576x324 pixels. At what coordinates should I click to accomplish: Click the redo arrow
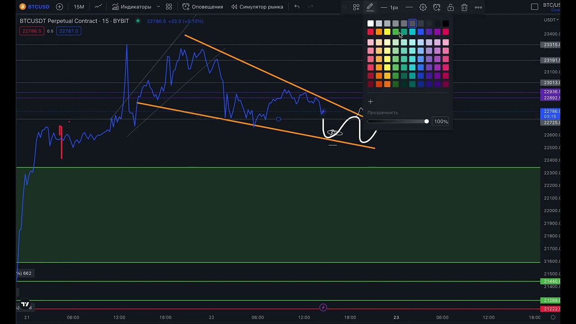(x=310, y=7)
